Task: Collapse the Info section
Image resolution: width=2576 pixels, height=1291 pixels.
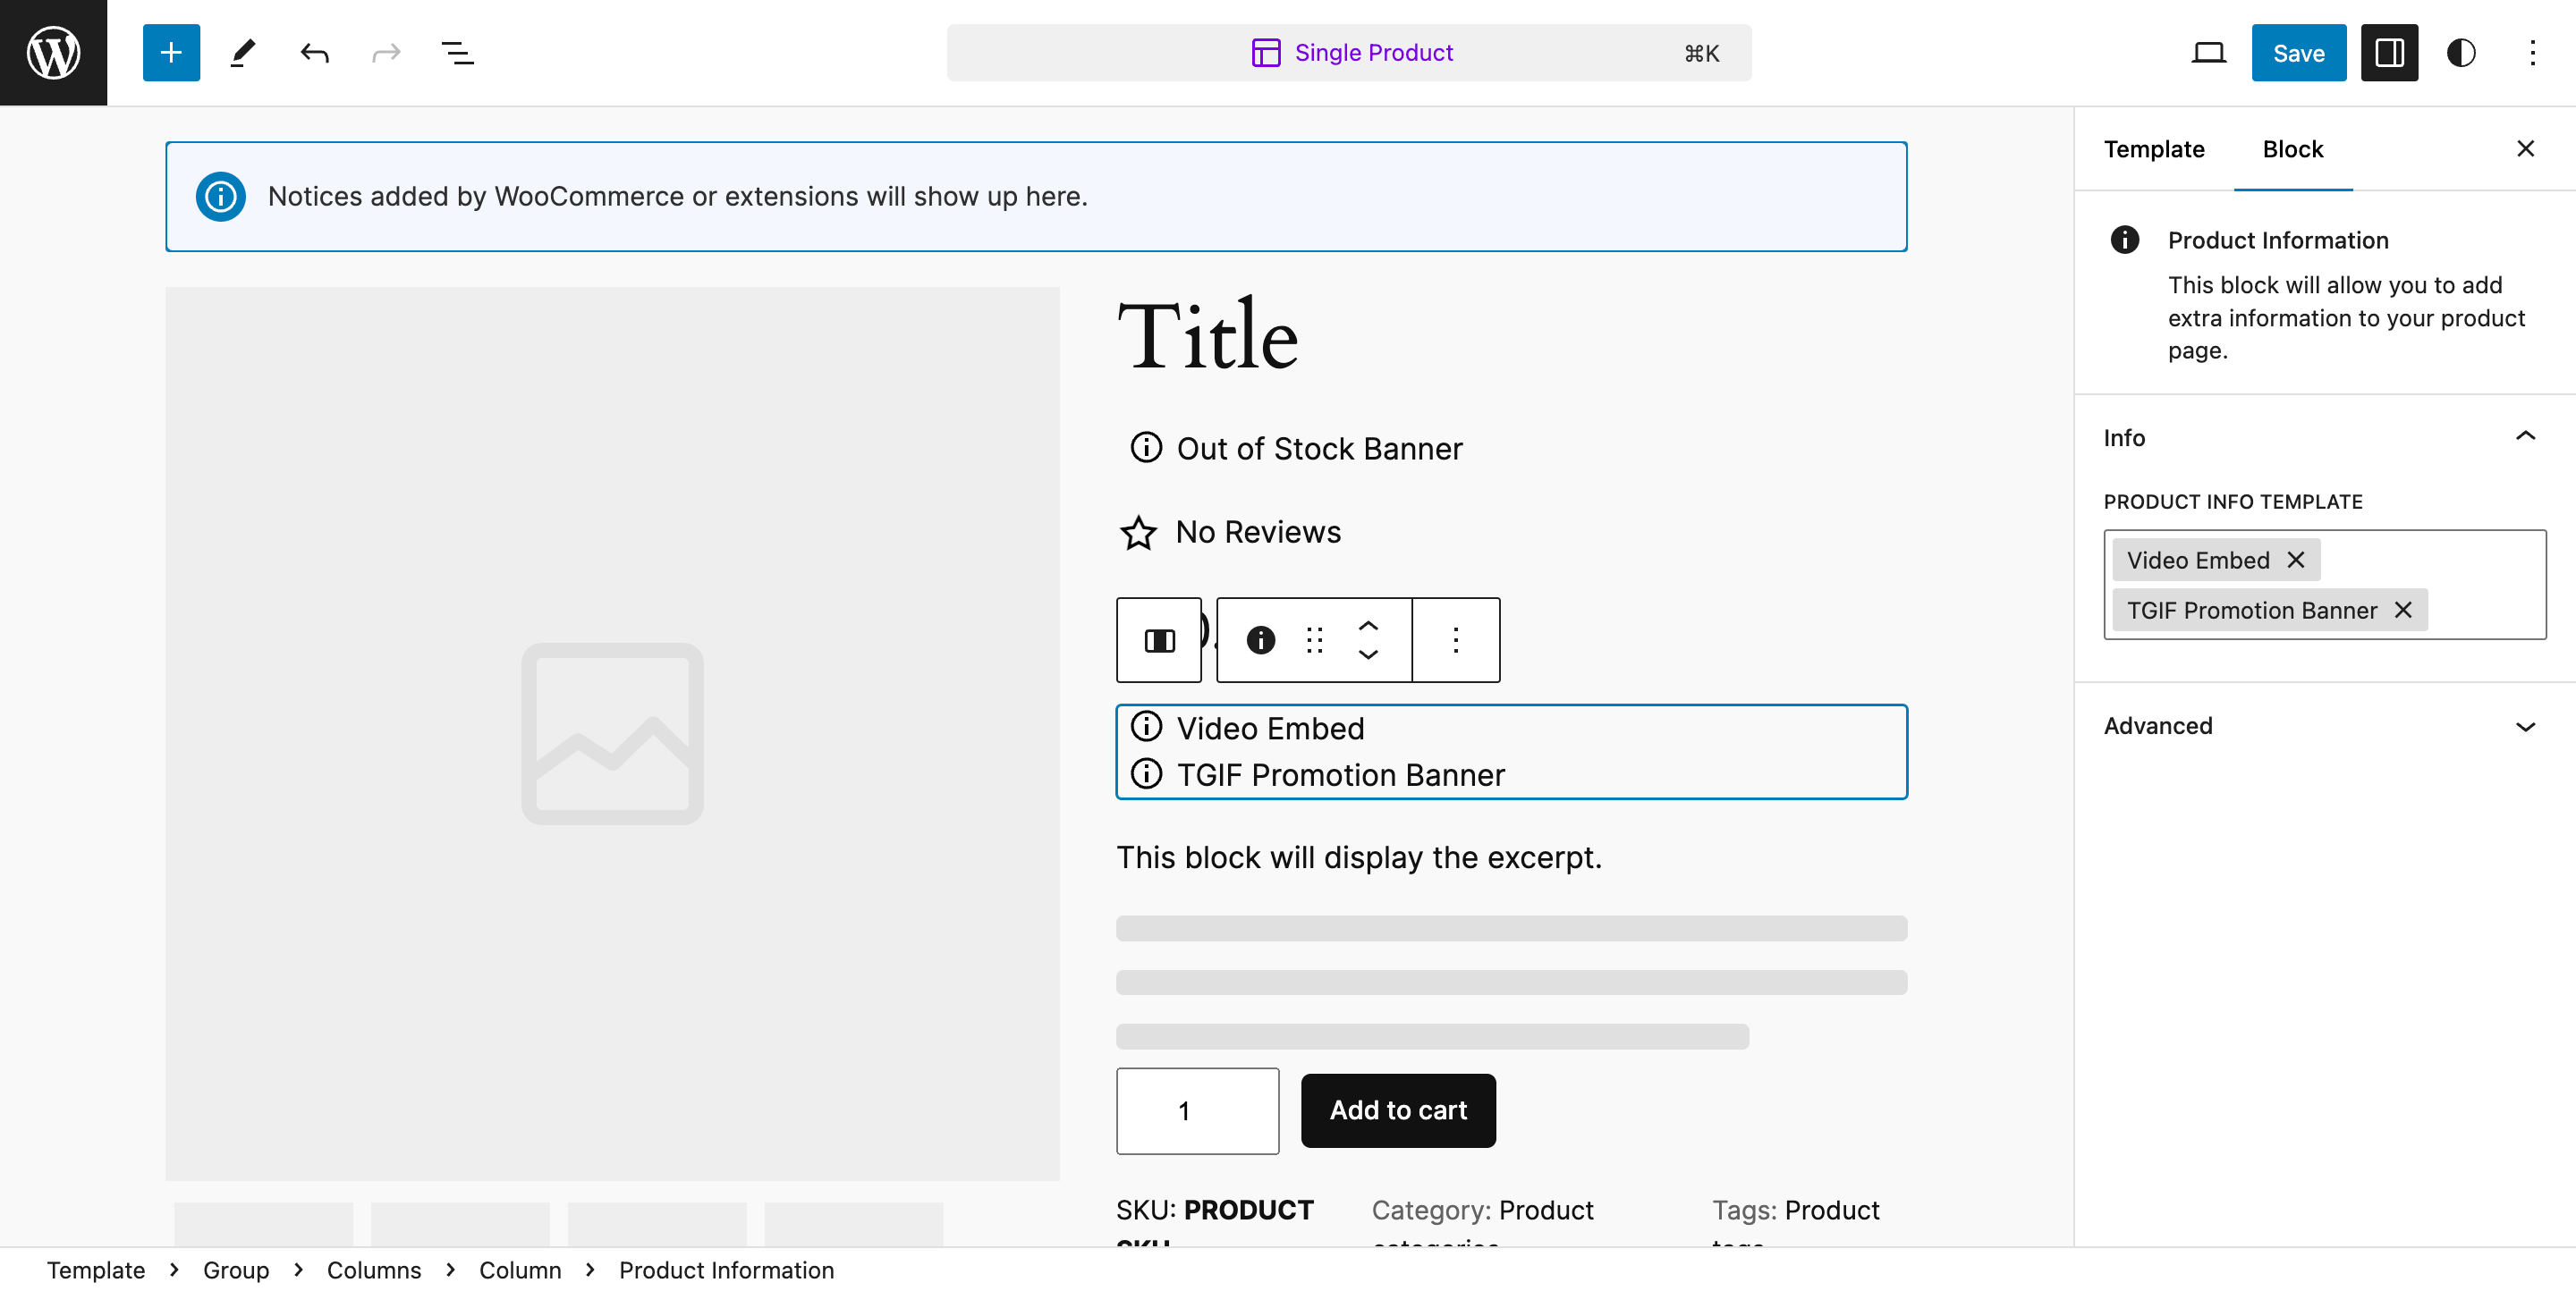Action: pyautogui.click(x=2526, y=435)
